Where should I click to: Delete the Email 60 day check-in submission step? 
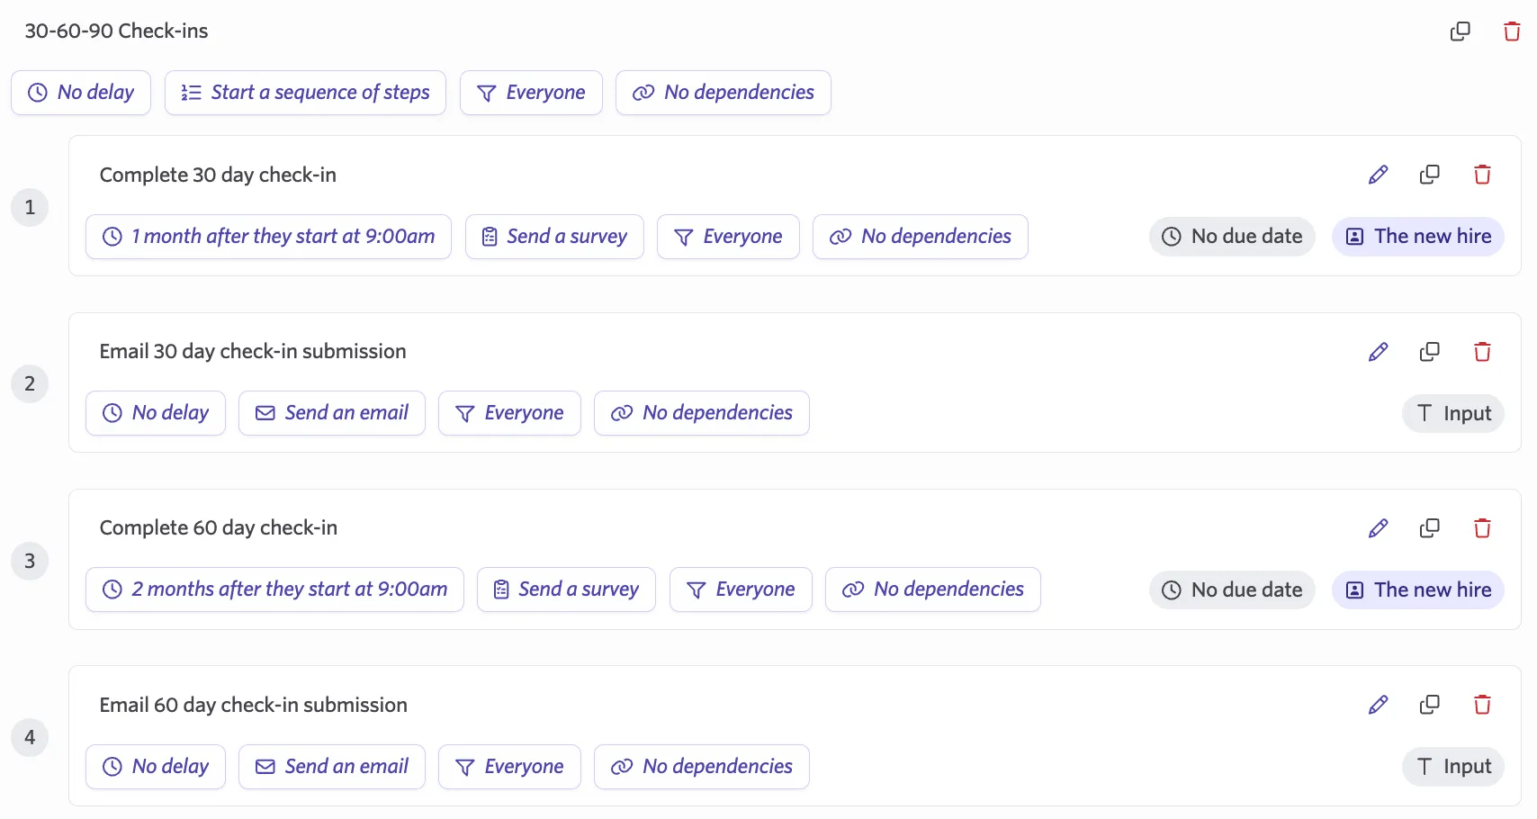[1482, 705]
